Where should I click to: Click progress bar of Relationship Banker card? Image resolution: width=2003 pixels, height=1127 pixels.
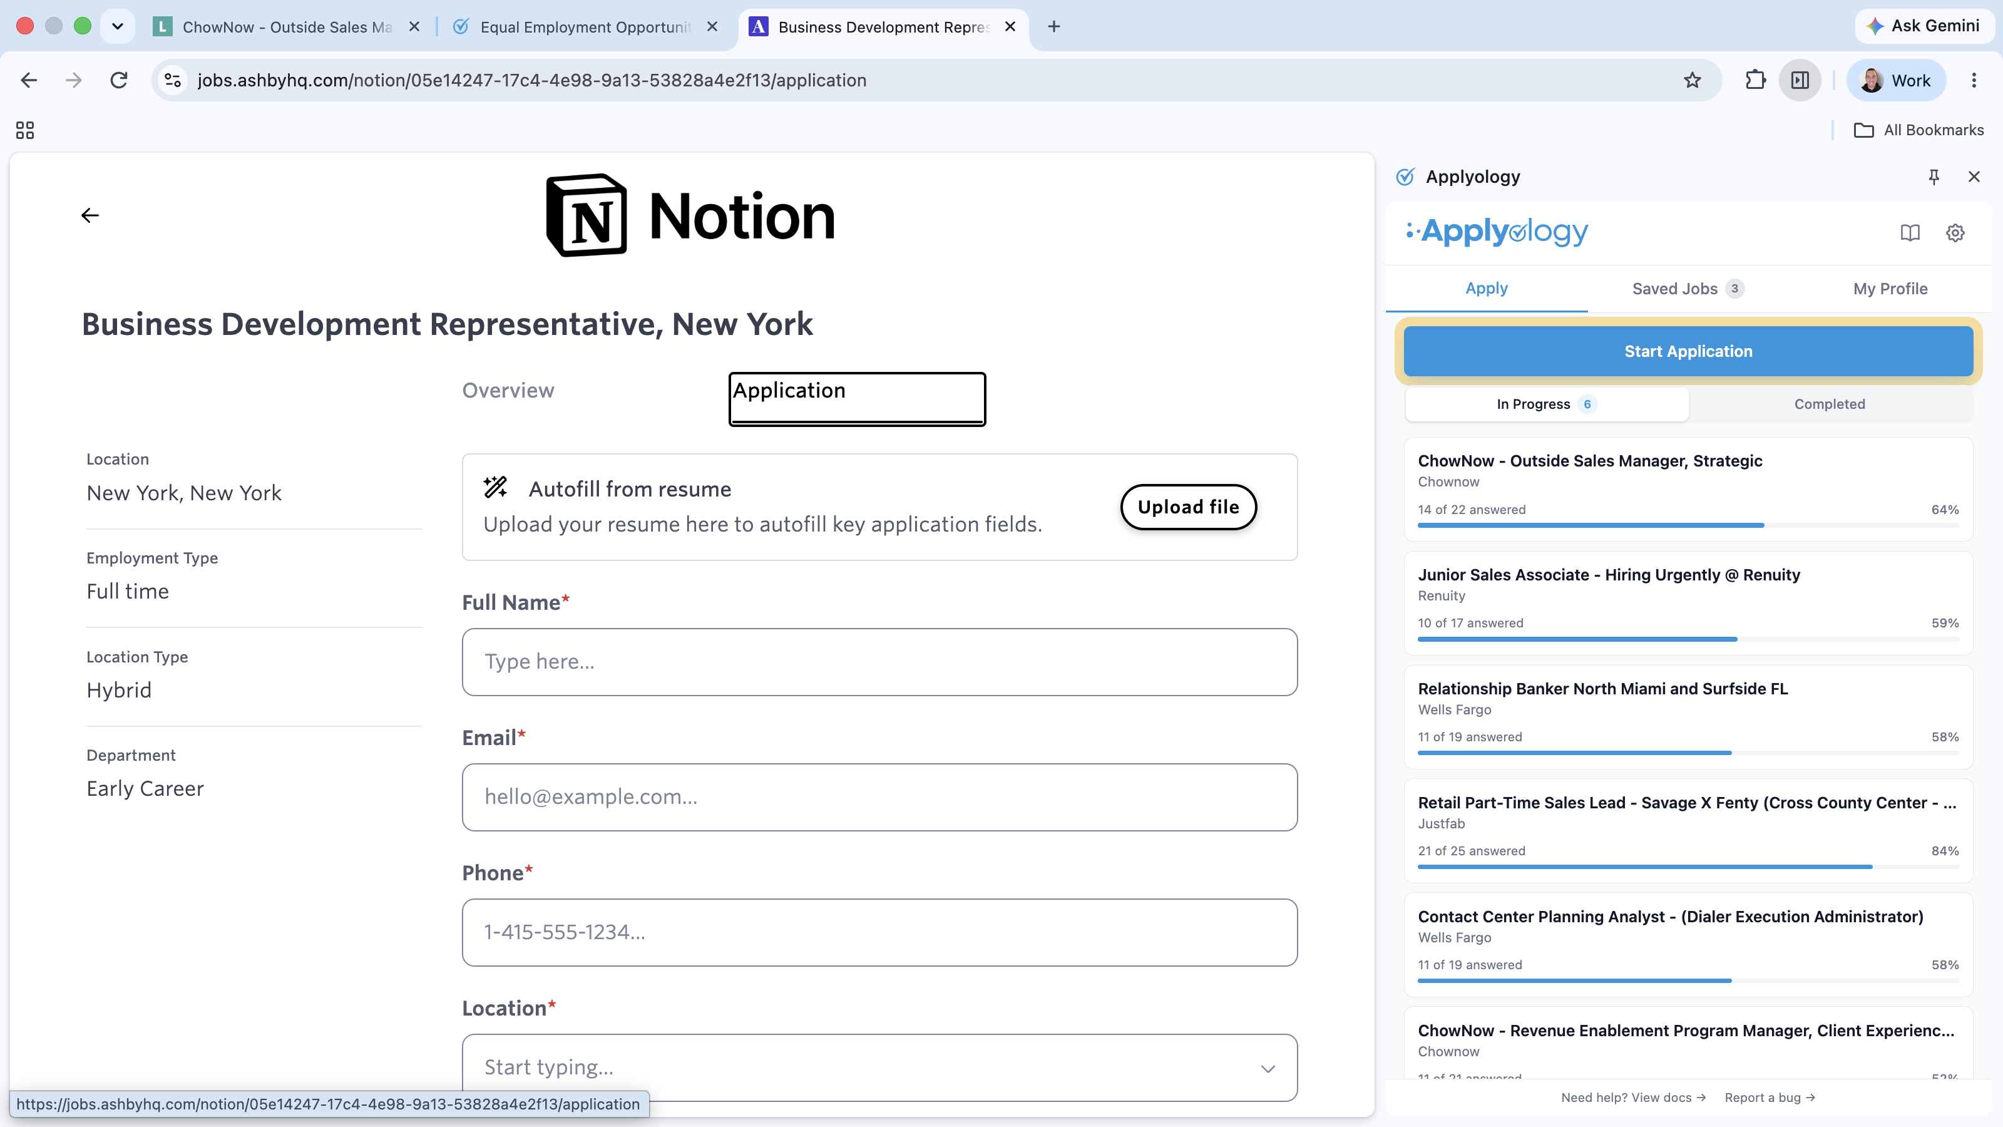point(1688,753)
